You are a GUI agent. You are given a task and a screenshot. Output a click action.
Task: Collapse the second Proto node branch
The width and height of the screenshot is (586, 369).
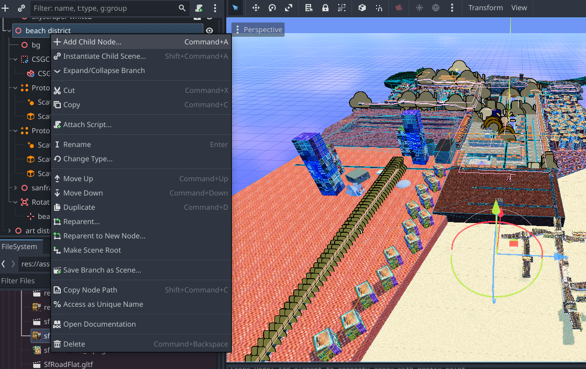tap(15, 131)
